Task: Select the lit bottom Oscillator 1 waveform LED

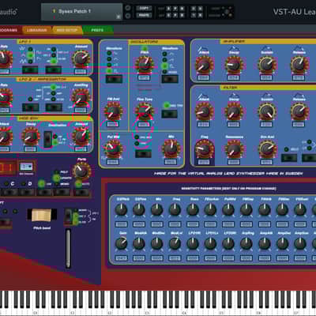Action: coord(109,70)
